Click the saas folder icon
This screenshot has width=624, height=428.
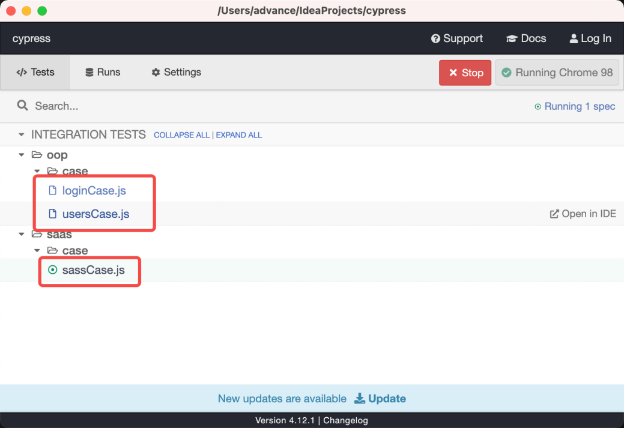coord(37,234)
